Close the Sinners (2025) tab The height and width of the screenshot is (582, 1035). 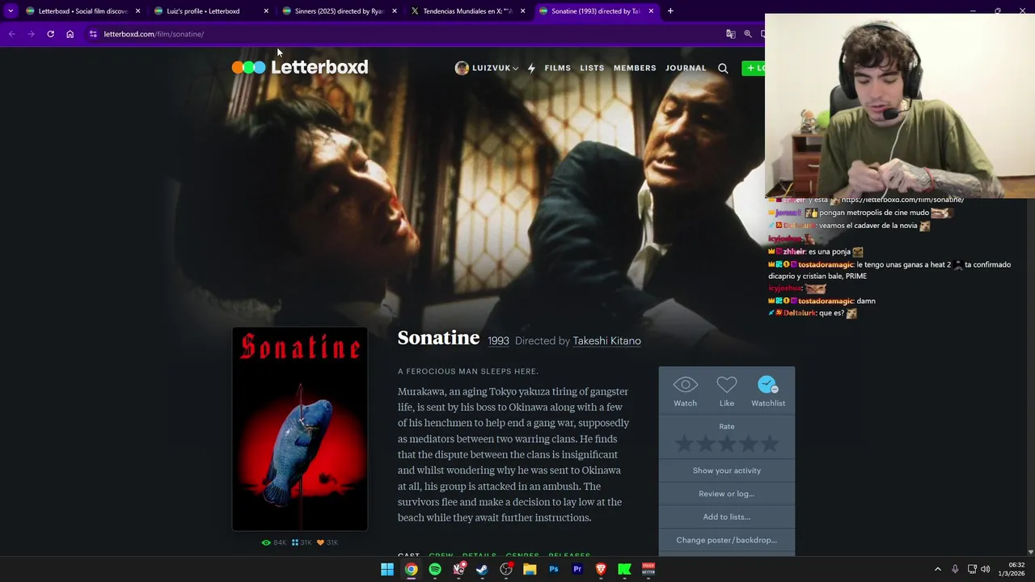[x=395, y=11]
